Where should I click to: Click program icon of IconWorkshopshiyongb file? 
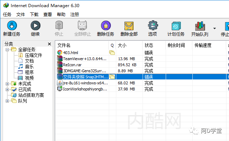(x=60, y=89)
